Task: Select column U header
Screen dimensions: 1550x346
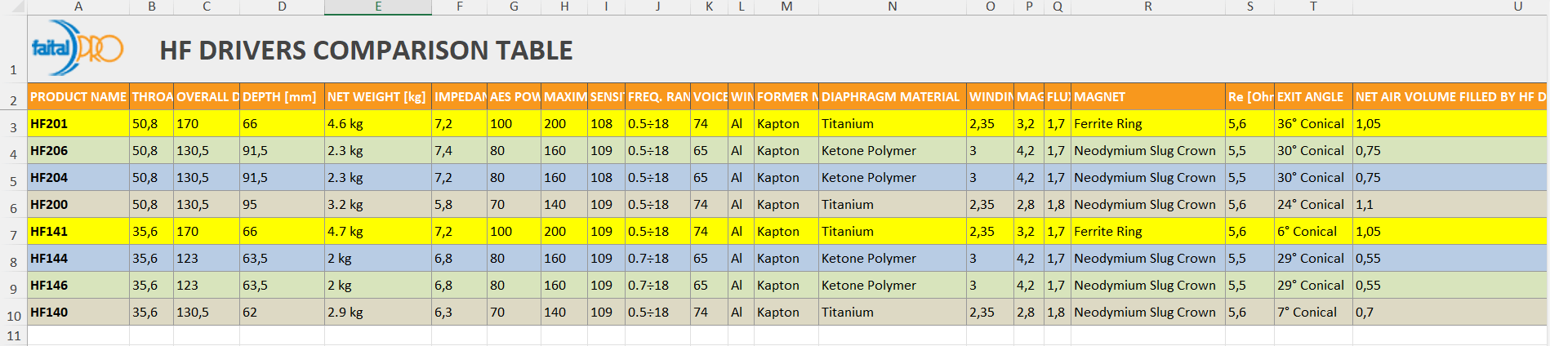Action: pos(1450,7)
